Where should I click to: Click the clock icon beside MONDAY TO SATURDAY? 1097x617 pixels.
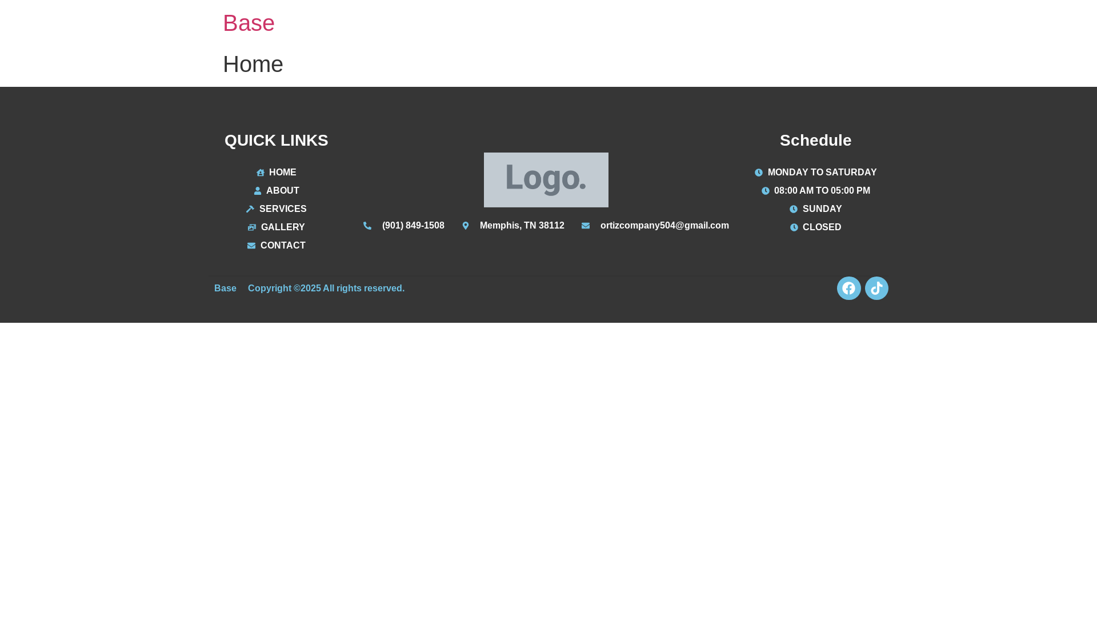pyautogui.click(x=759, y=173)
